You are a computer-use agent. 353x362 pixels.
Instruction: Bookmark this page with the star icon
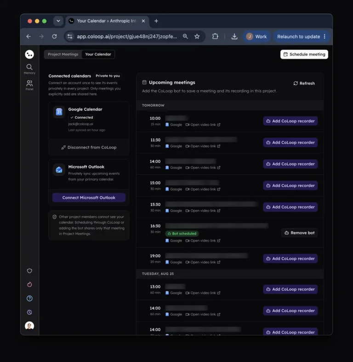coord(197,36)
